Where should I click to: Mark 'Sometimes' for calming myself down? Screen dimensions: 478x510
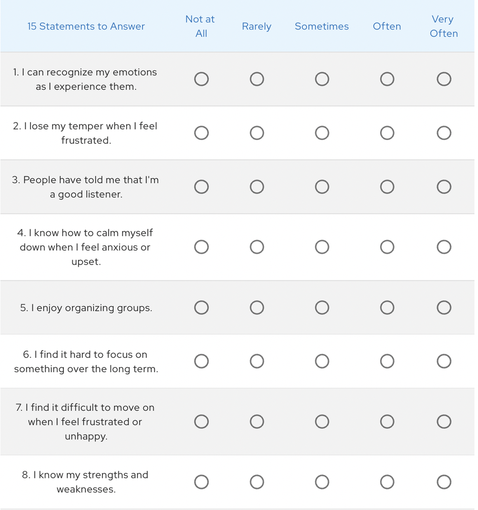[x=322, y=247]
